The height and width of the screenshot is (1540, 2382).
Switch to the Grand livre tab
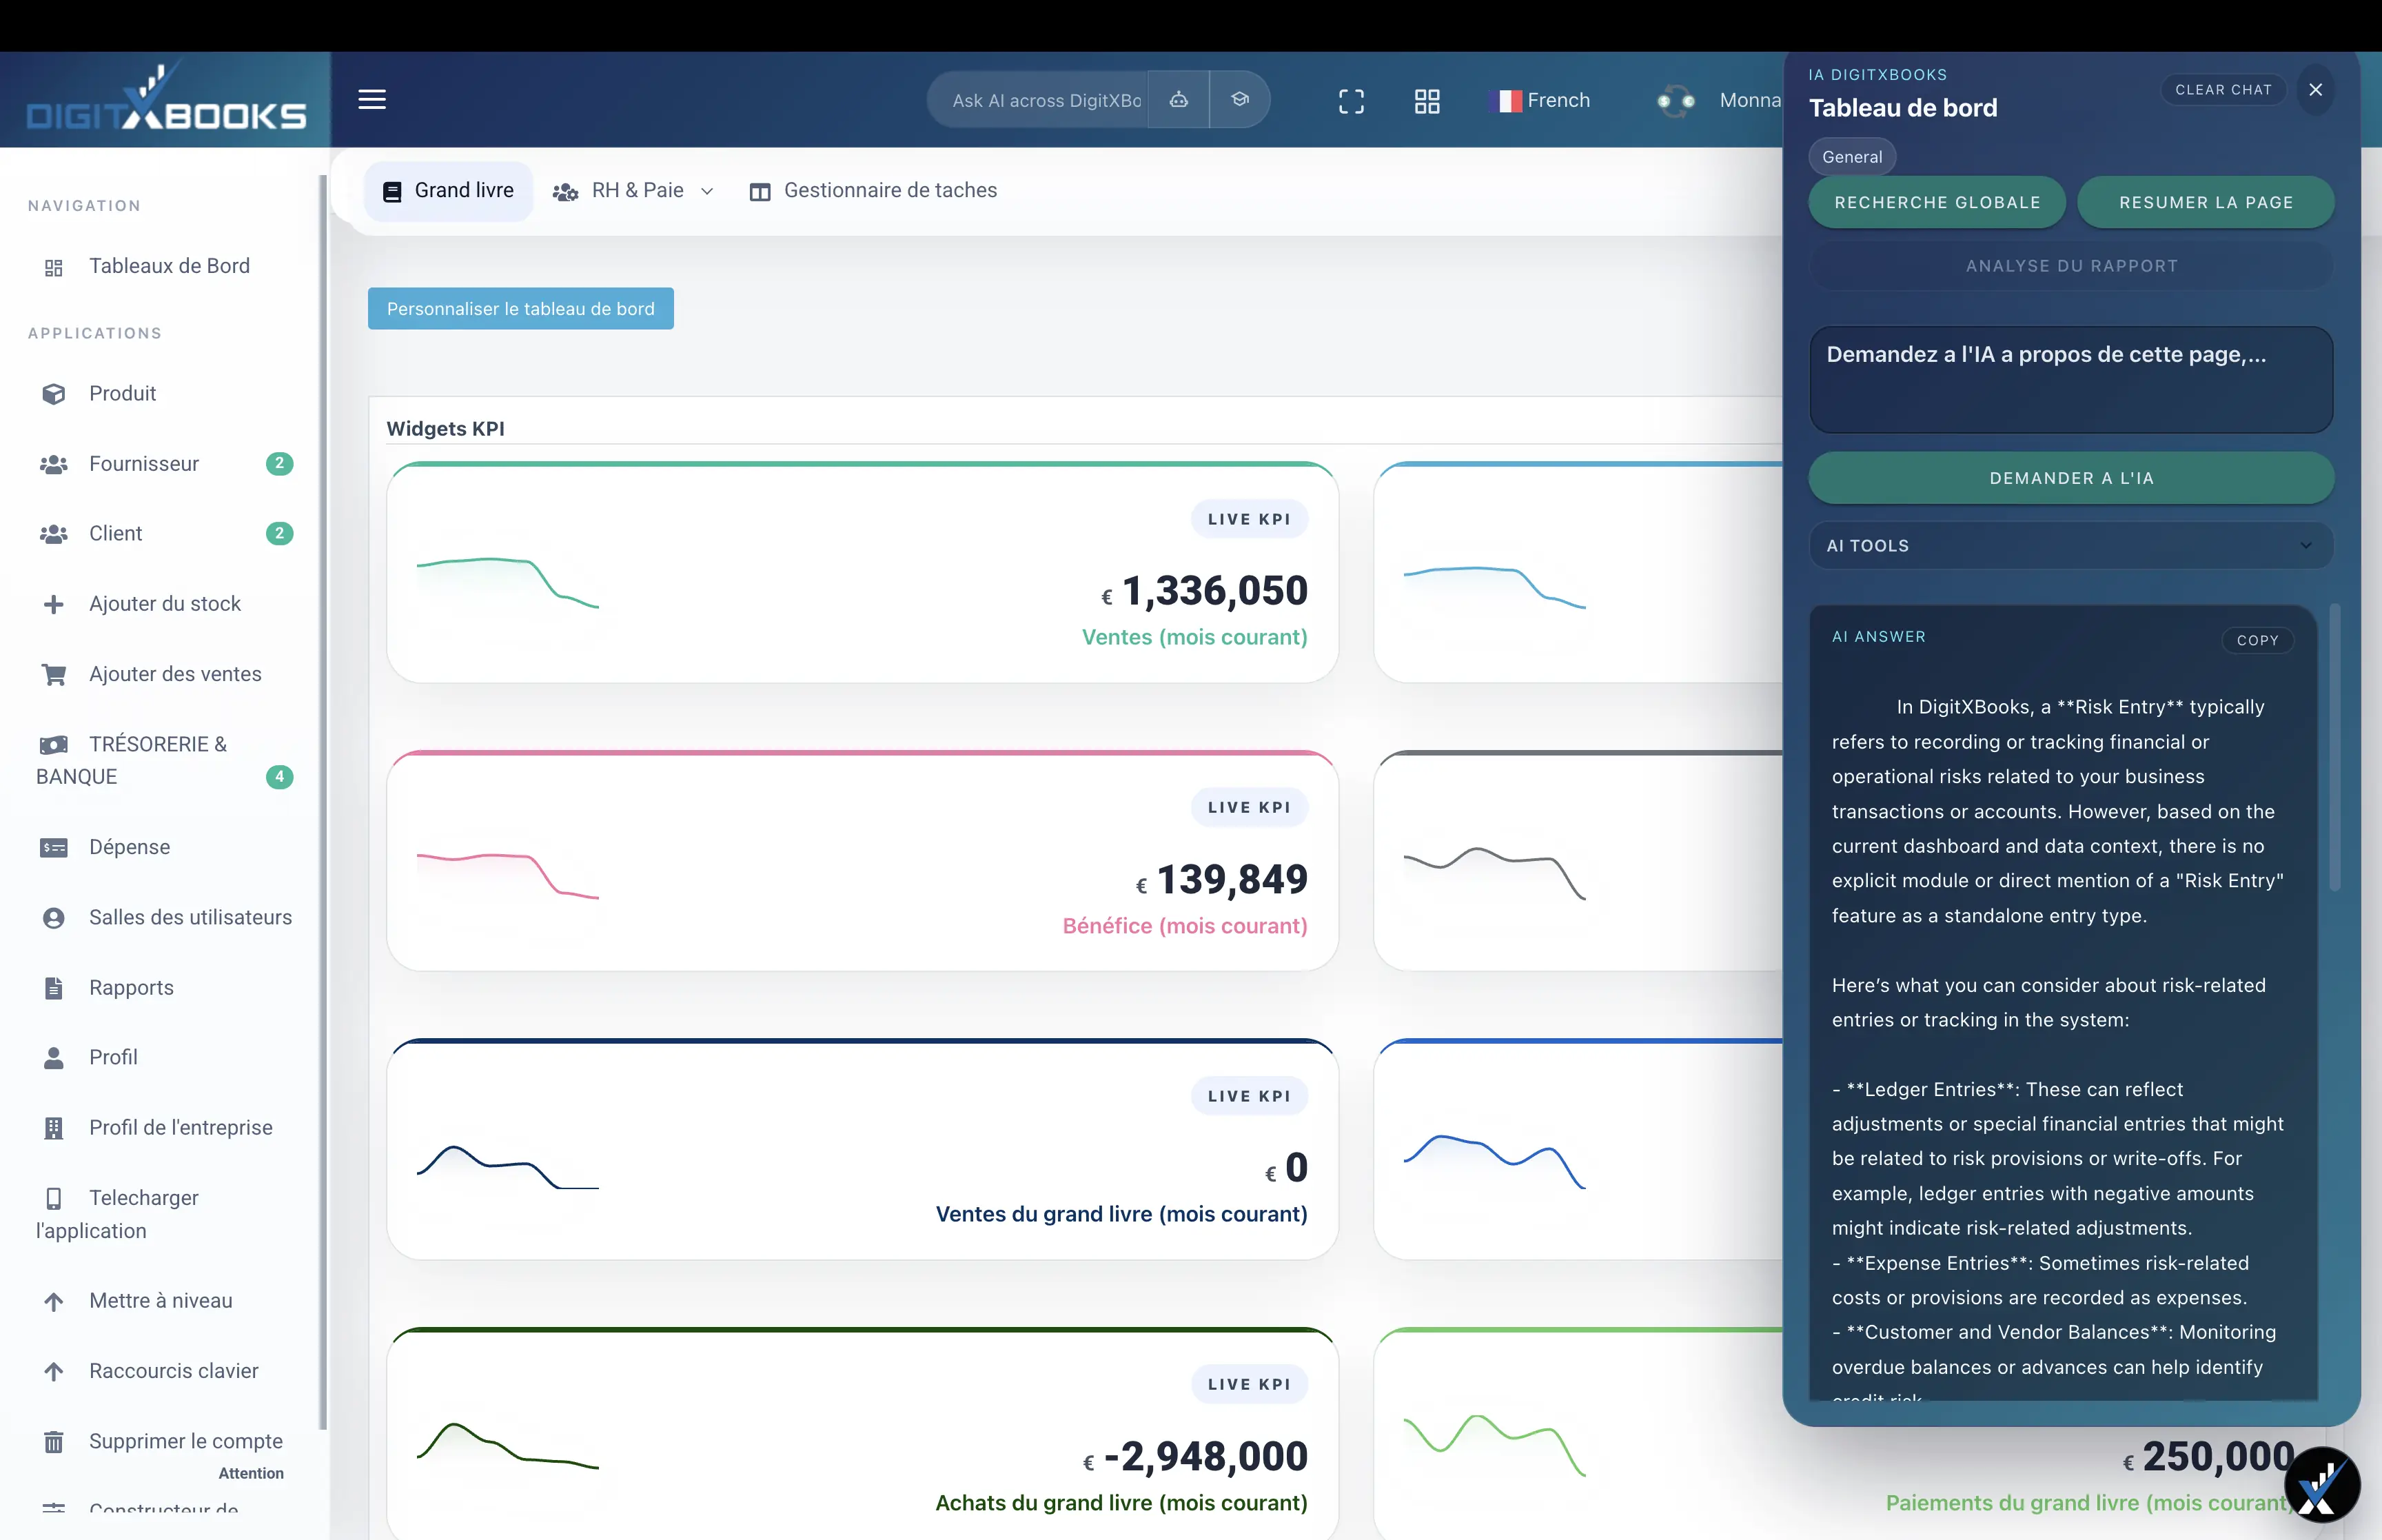pyautogui.click(x=448, y=190)
